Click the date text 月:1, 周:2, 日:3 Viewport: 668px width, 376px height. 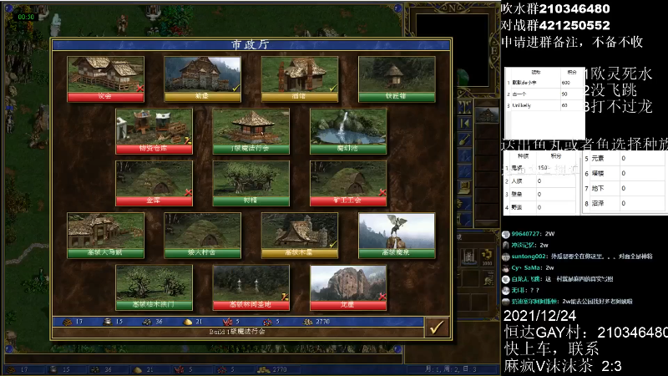tap(451, 369)
